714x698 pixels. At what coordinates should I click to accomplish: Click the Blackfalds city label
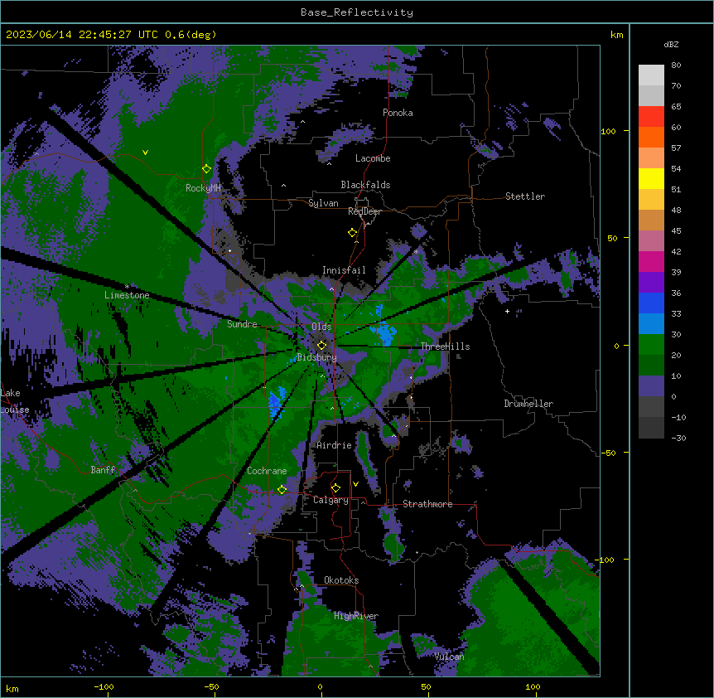[x=365, y=185]
